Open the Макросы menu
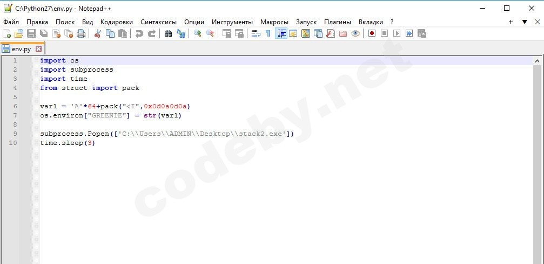 pyautogui.click(x=274, y=22)
